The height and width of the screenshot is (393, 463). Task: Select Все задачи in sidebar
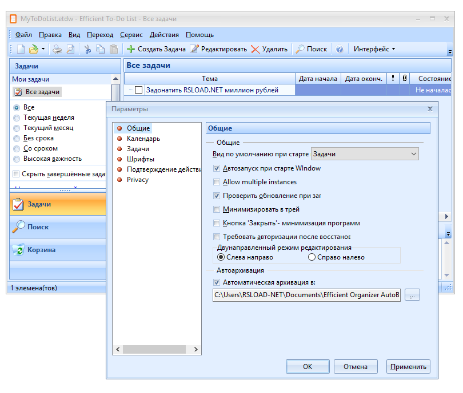[x=37, y=92]
